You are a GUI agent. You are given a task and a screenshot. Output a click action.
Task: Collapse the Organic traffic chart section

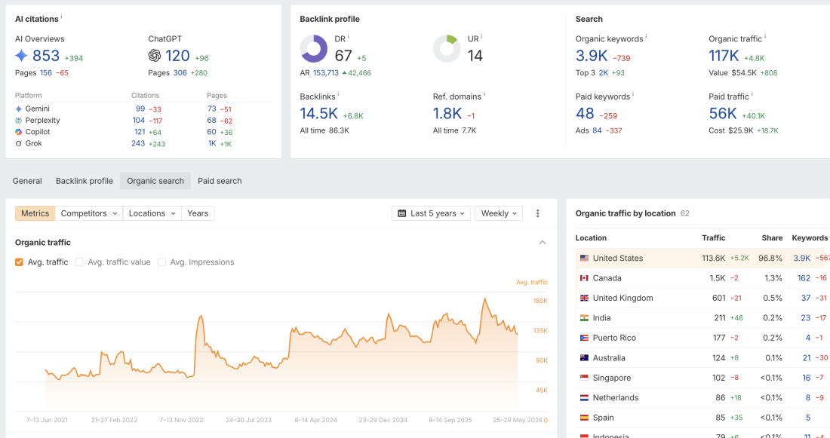543,242
